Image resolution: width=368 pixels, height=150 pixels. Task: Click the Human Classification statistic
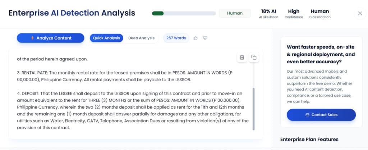320,14
